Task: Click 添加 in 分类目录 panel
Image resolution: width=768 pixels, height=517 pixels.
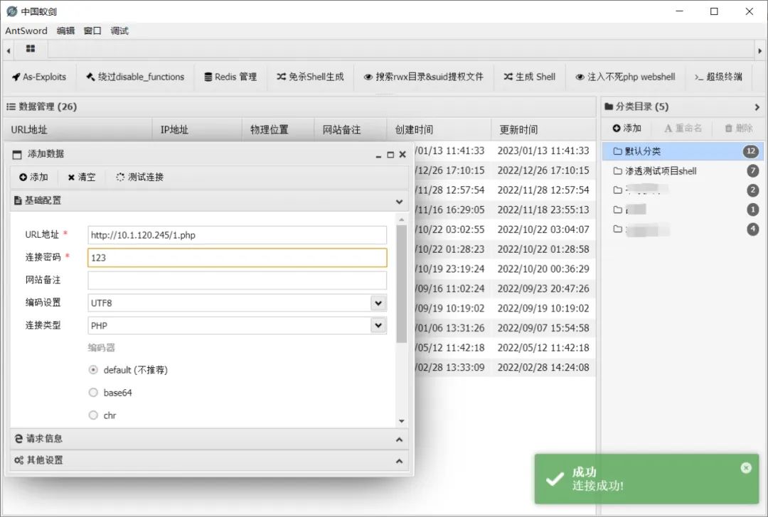Action: (x=627, y=128)
